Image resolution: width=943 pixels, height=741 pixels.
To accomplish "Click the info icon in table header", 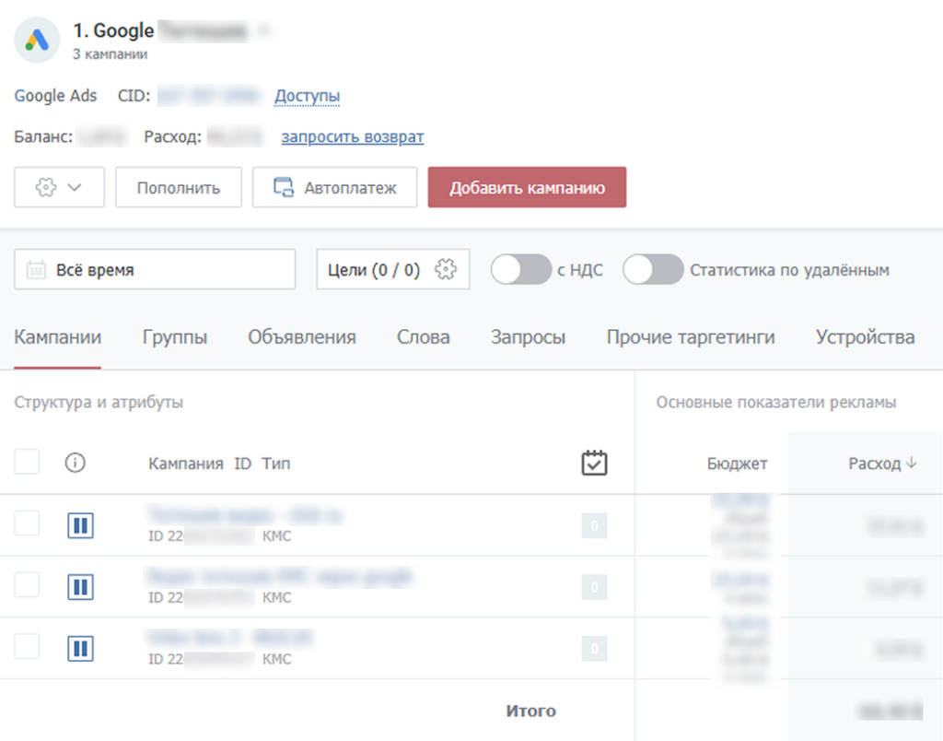I will pyautogui.click(x=76, y=464).
